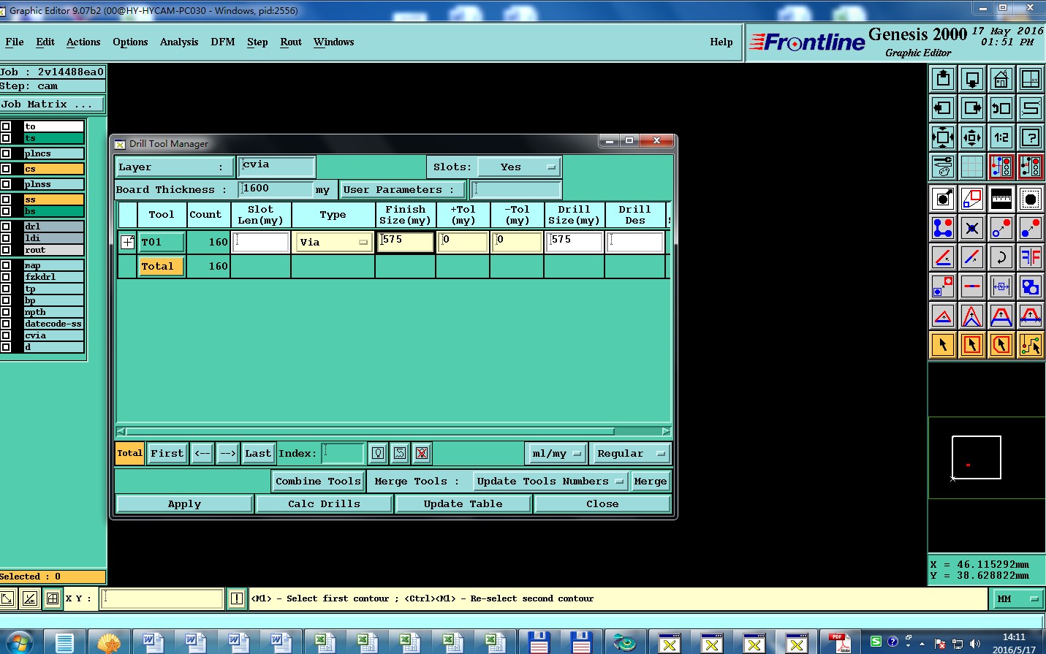Toggle the checkbox for layer drl
Viewport: 1046px width, 654px height.
(6, 227)
